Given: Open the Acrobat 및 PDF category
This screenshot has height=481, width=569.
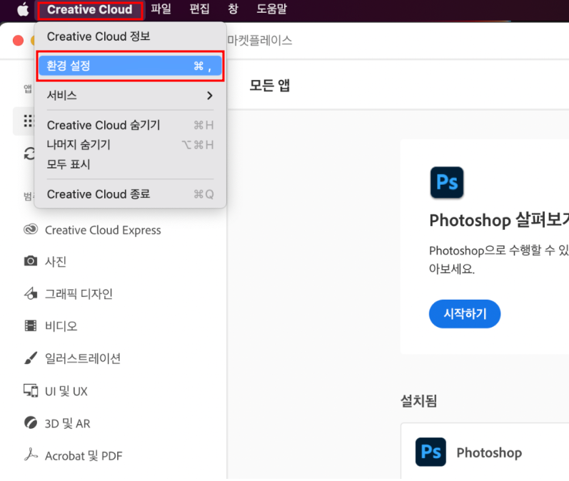Looking at the screenshot, I should coord(84,456).
